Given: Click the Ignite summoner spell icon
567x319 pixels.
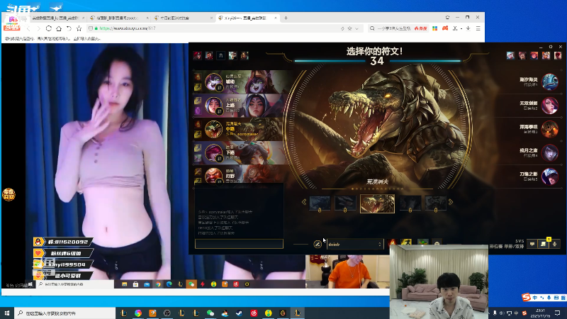Looking at the screenshot, I should pos(392,243).
